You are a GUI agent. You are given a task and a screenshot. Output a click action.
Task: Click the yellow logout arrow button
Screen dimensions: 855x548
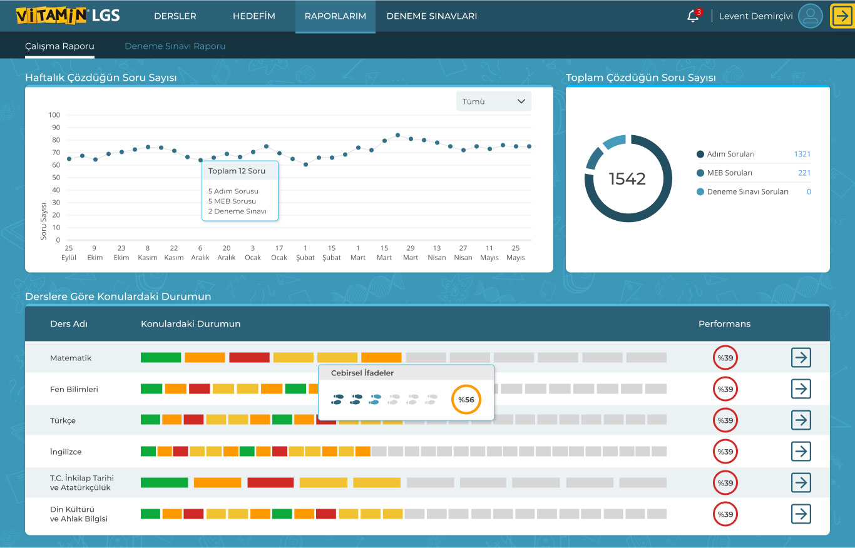pos(842,16)
